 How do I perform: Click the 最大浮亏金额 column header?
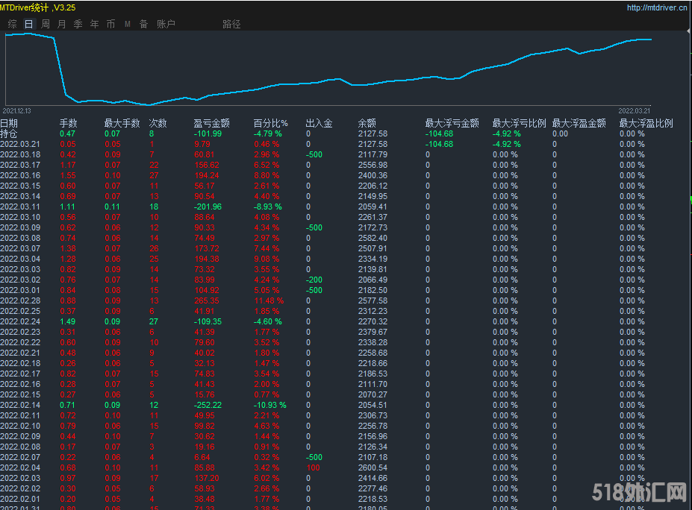coord(452,123)
